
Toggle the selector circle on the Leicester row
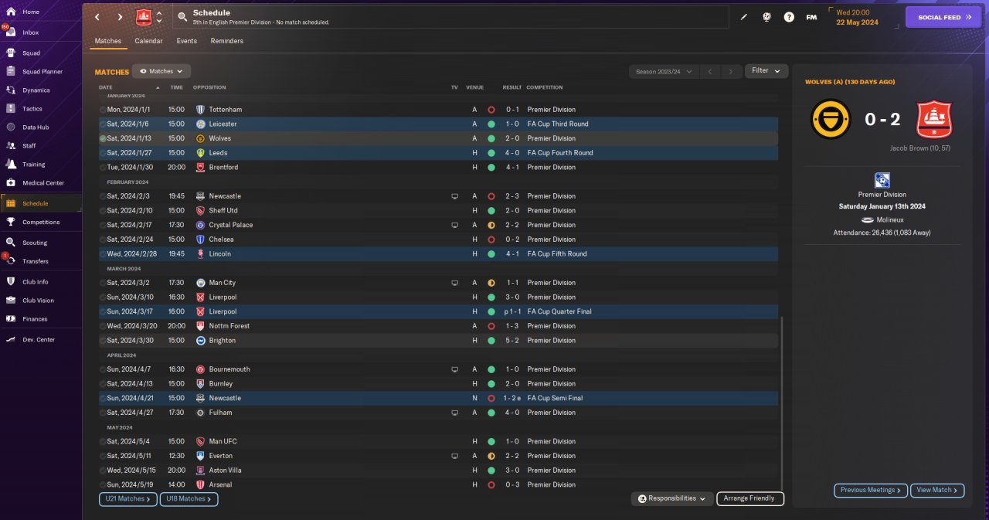click(103, 124)
